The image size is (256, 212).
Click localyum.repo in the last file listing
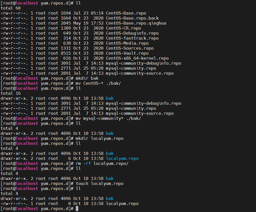[122, 204]
